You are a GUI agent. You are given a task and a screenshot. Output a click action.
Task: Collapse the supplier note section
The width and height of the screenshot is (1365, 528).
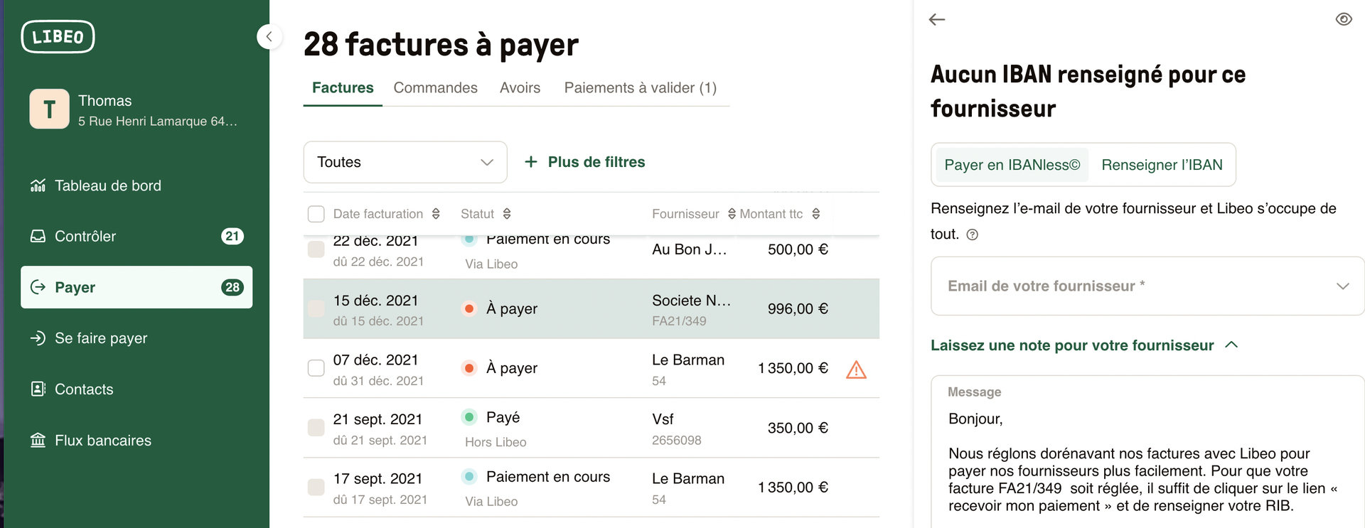tap(1232, 345)
